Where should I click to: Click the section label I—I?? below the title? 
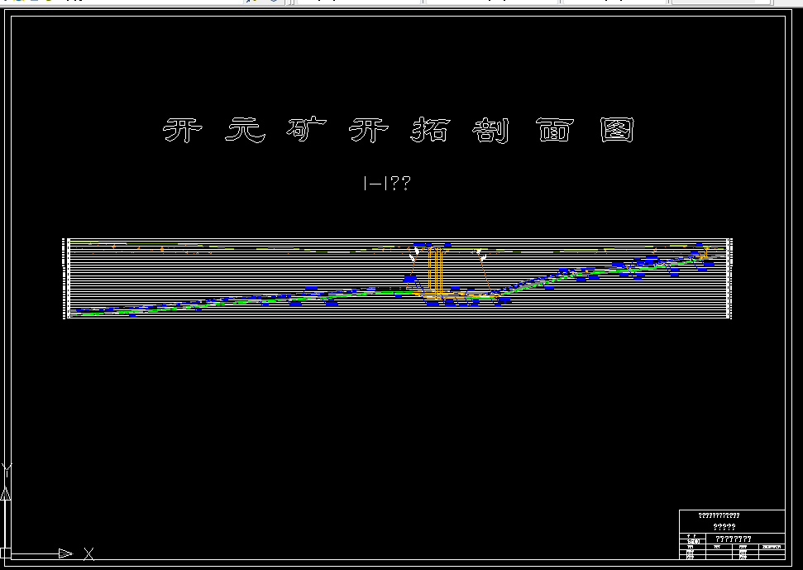click(387, 183)
